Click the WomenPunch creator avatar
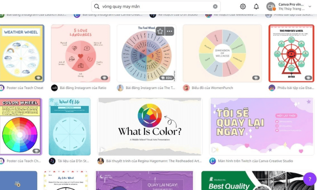 point(186,88)
